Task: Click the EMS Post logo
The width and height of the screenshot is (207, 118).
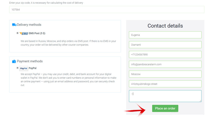Action: 24,33
